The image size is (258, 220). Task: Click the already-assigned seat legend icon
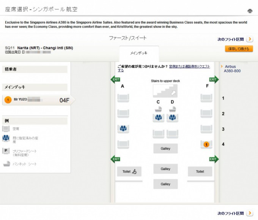pyautogui.click(x=6, y=138)
